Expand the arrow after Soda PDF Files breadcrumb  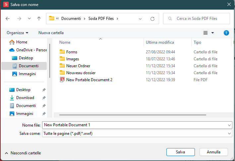click(x=117, y=19)
